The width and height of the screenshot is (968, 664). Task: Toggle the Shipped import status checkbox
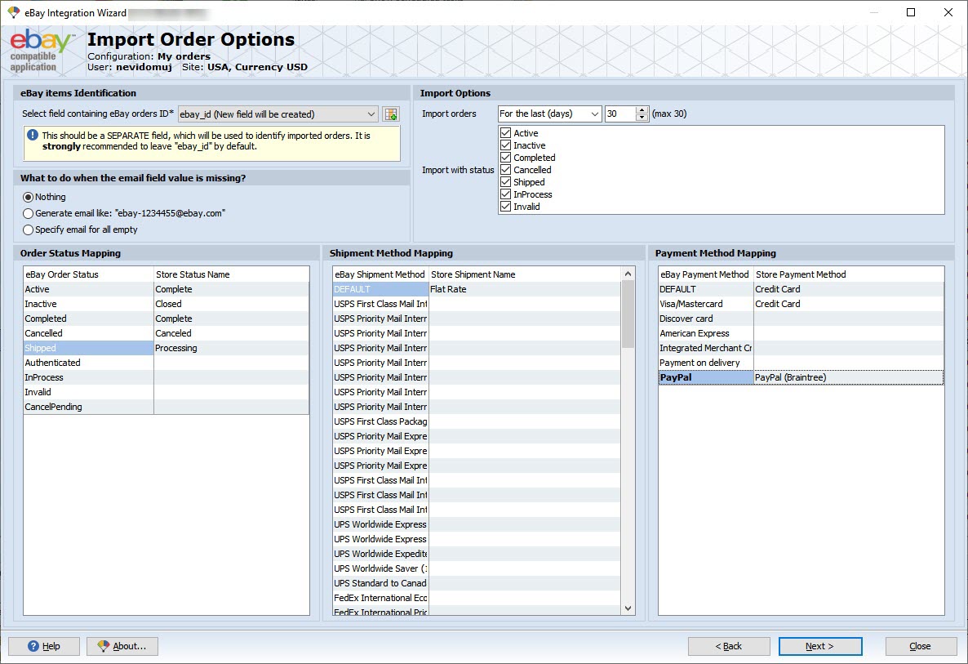tap(505, 182)
